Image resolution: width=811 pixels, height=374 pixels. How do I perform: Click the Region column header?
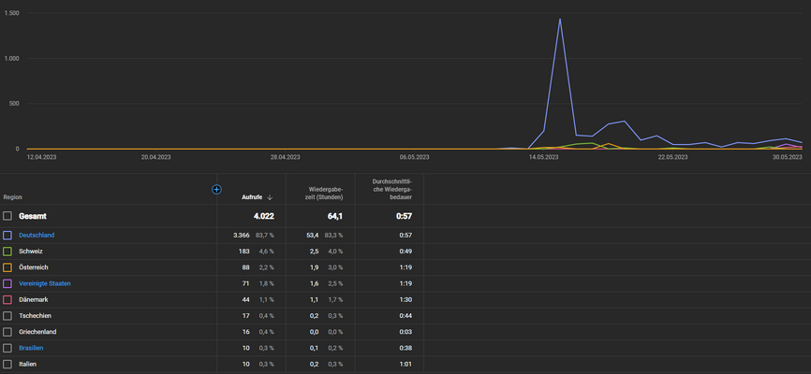(x=13, y=197)
